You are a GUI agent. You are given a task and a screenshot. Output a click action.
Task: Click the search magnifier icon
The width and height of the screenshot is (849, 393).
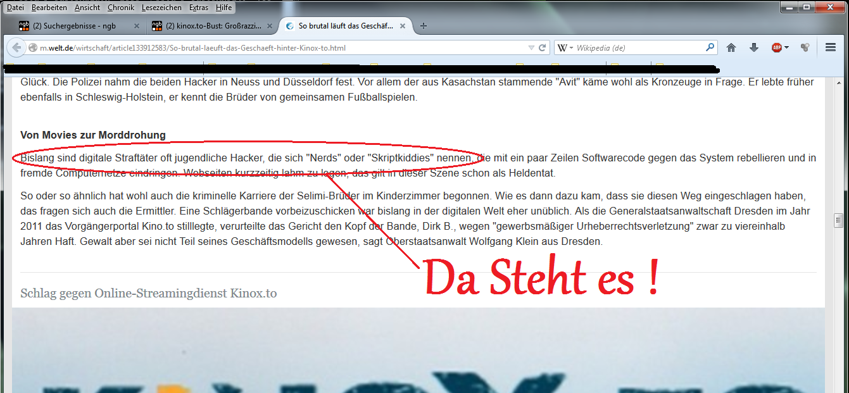pos(710,47)
